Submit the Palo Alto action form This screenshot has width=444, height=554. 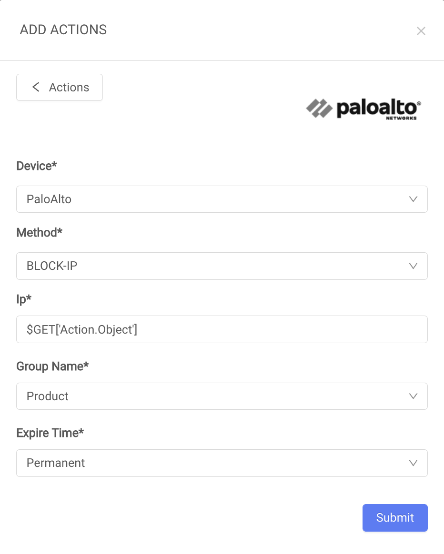point(395,518)
